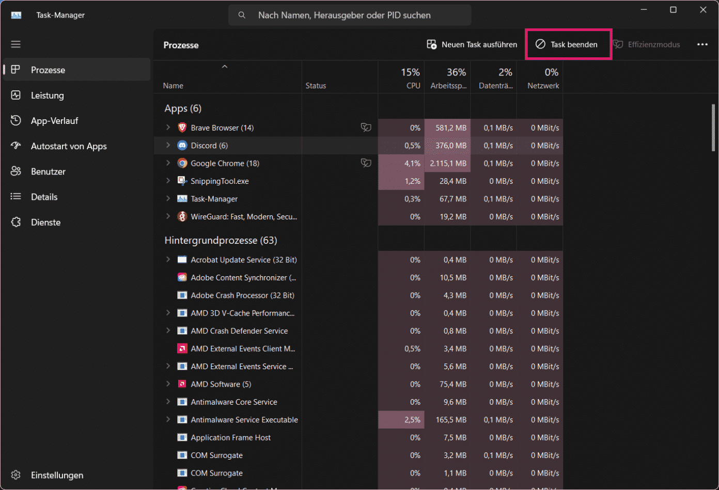Switch to the Leistung tab

tap(47, 96)
